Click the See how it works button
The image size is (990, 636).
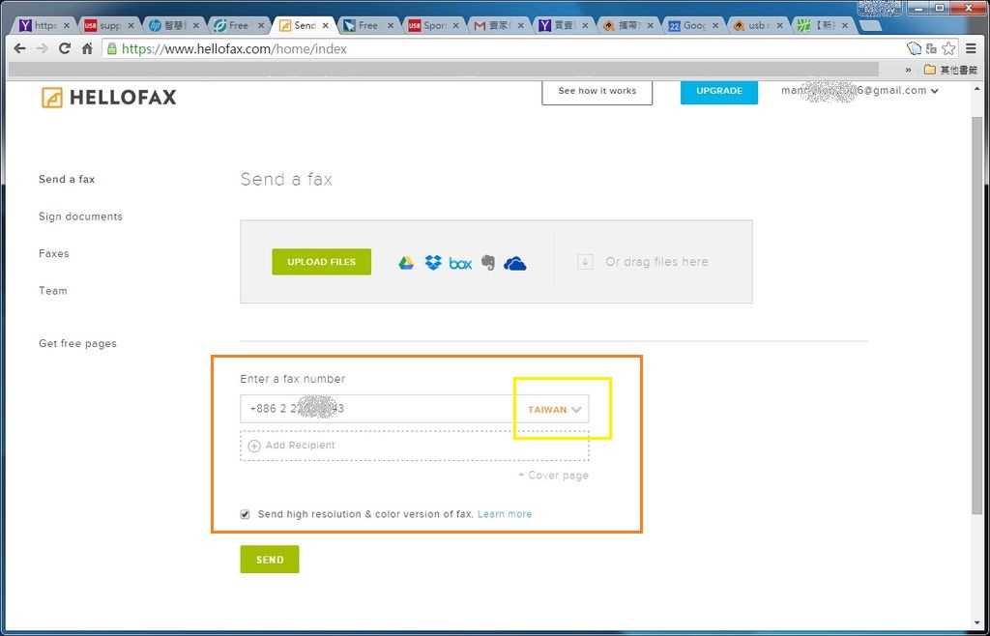point(597,91)
